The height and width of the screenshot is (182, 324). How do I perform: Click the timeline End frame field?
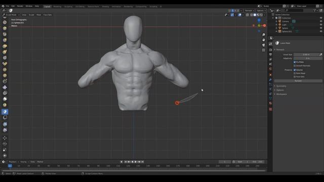(258, 162)
